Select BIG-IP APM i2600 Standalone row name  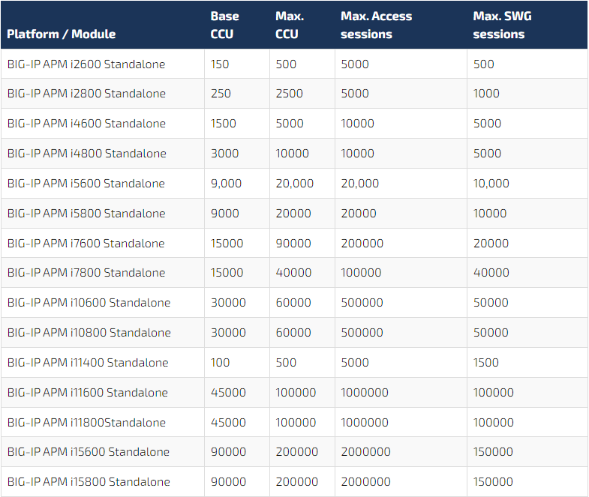(x=86, y=64)
